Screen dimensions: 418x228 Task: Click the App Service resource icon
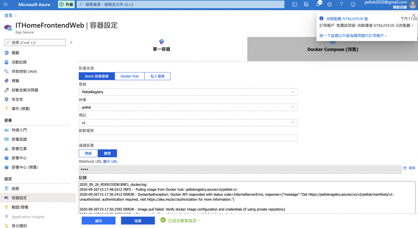tap(8, 27)
